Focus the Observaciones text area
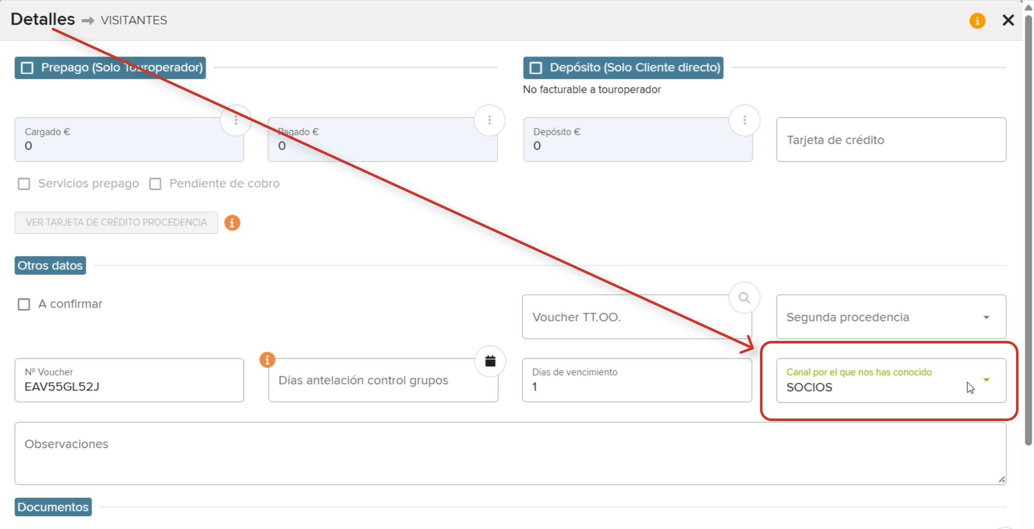 tap(510, 453)
